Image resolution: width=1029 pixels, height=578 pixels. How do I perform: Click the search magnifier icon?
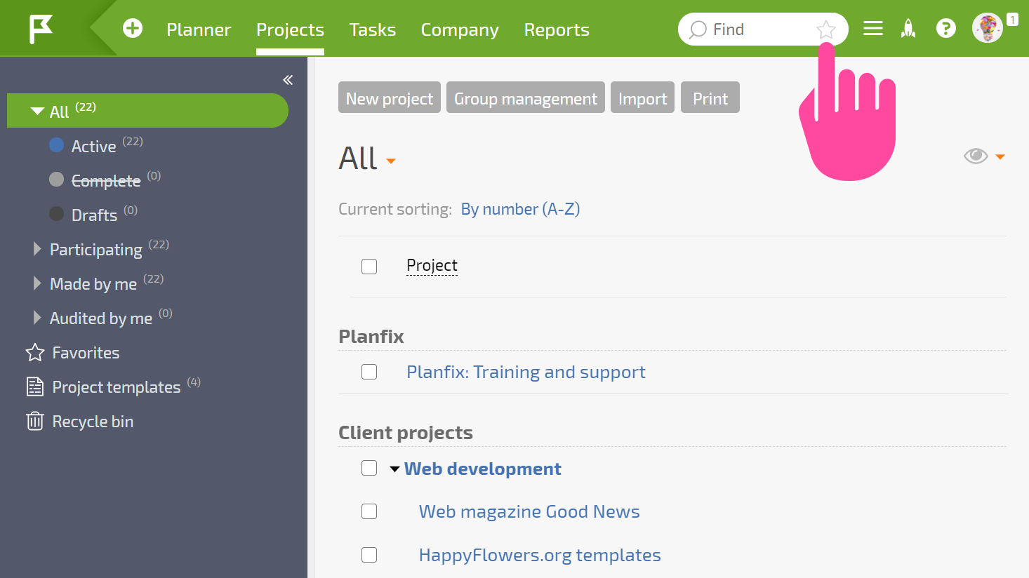698,29
